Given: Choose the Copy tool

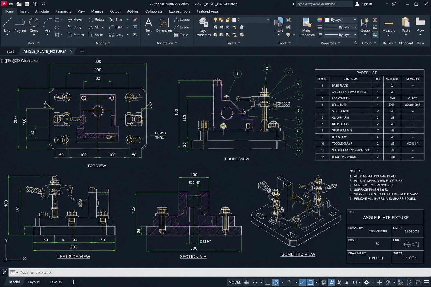Looking at the screenshot, I should 74,27.
